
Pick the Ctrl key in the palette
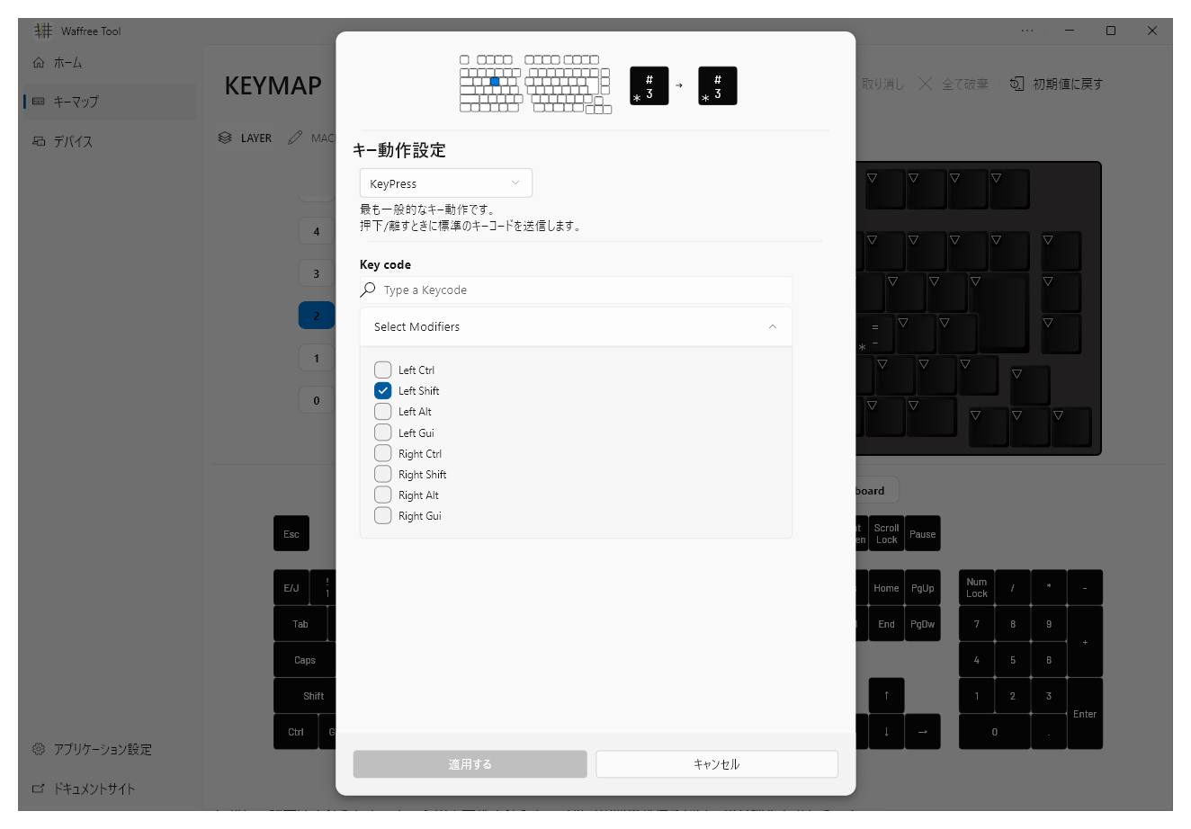(x=296, y=732)
